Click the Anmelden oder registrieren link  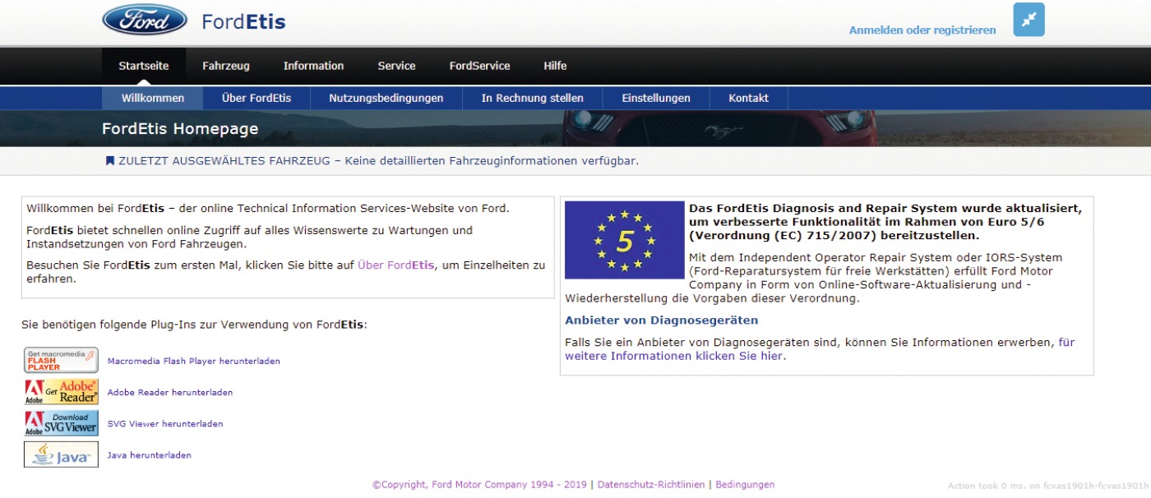[922, 30]
